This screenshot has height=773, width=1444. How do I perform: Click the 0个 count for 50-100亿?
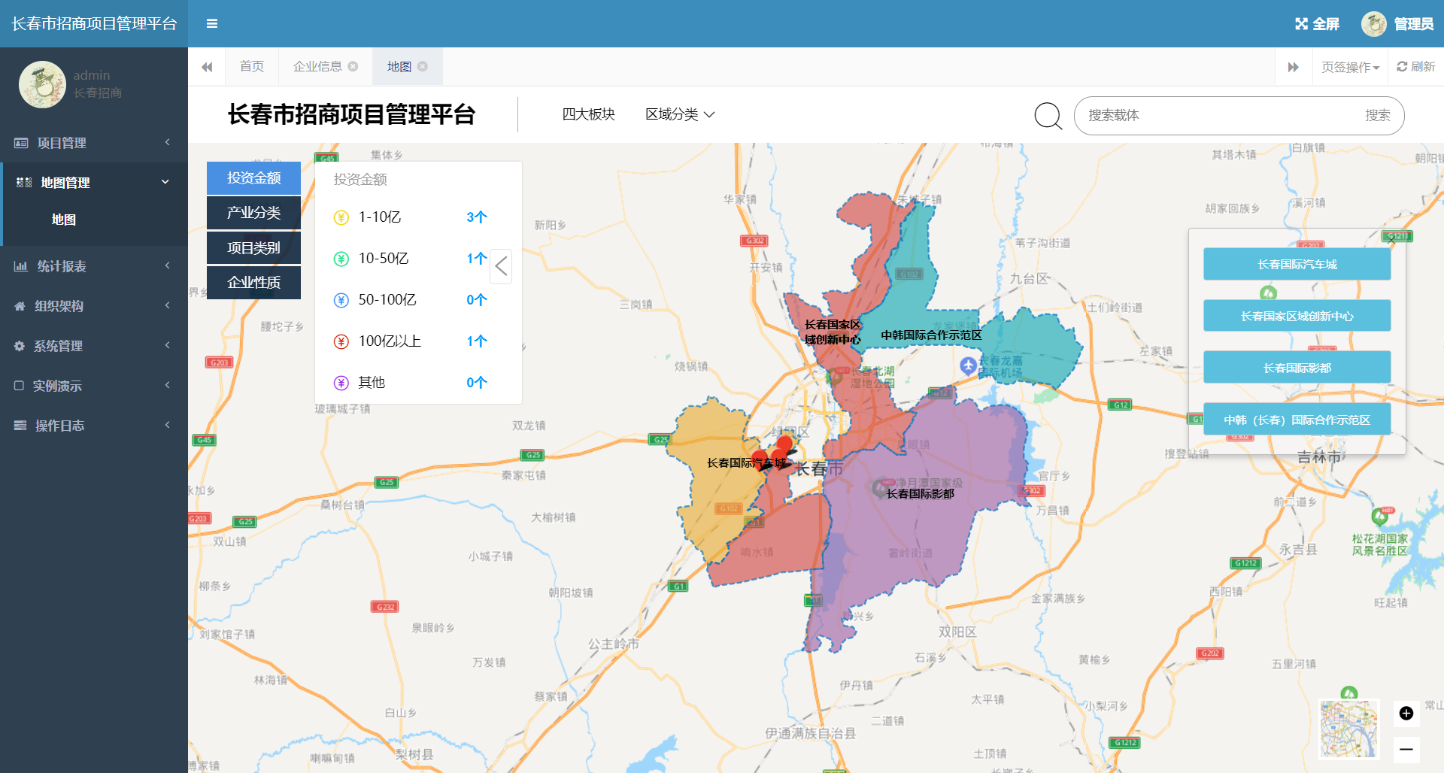(x=477, y=300)
